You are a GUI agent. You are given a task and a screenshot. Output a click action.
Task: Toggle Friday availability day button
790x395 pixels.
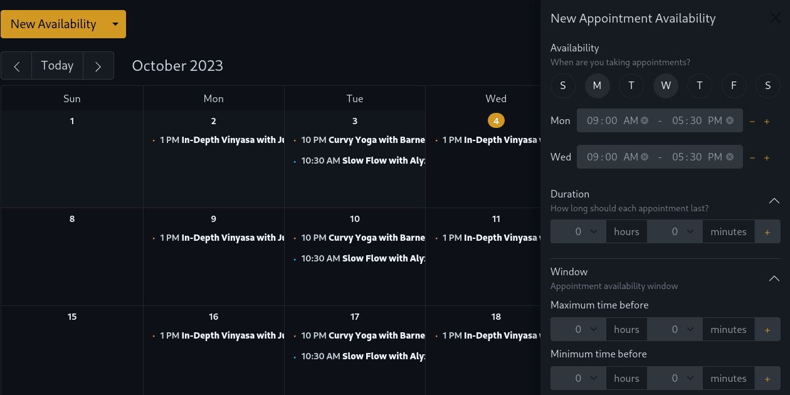tap(734, 85)
